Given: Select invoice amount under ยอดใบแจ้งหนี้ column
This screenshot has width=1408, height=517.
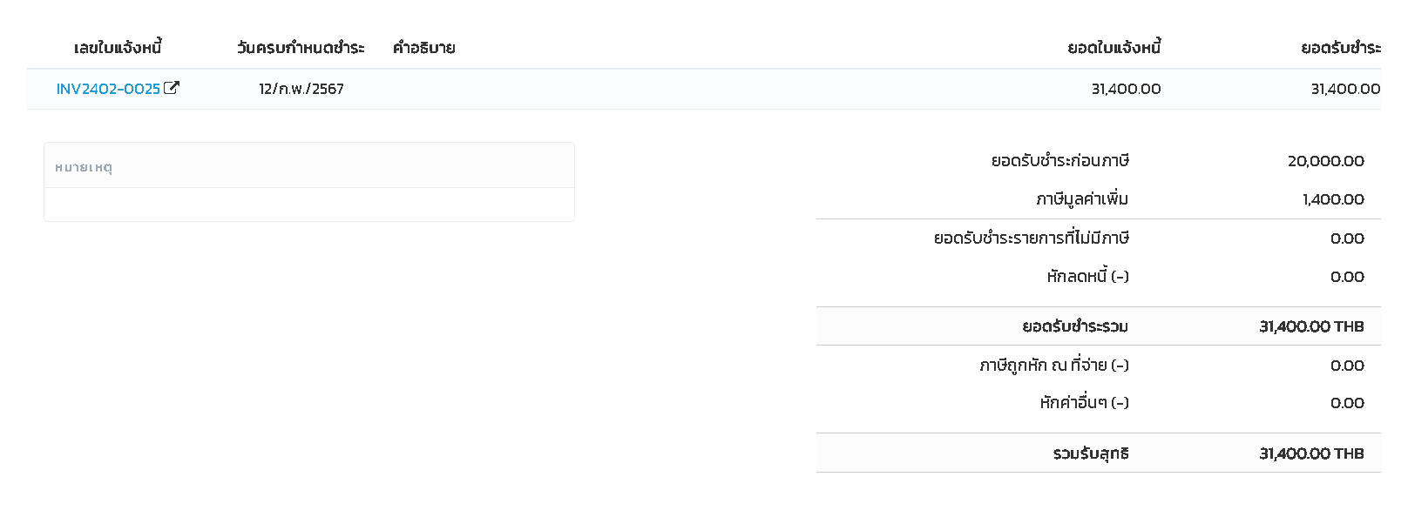Looking at the screenshot, I should tap(1126, 89).
